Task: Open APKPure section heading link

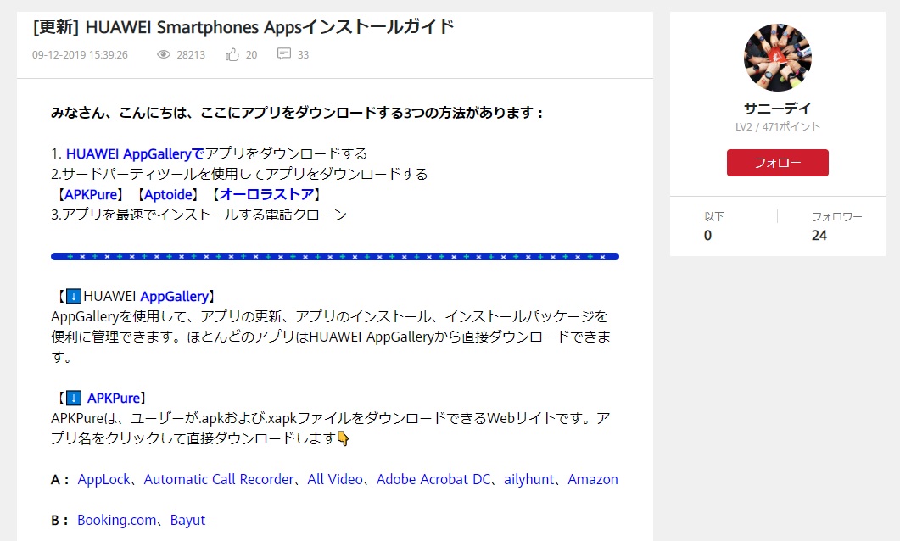Action: point(114,399)
